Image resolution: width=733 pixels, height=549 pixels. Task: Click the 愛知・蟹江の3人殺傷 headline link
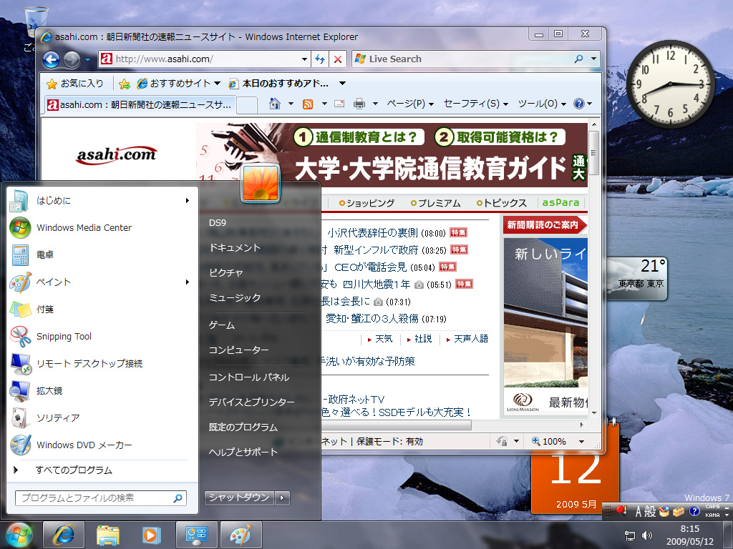tap(372, 319)
